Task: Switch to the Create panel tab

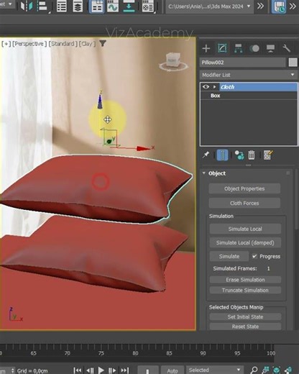Action: [x=206, y=48]
